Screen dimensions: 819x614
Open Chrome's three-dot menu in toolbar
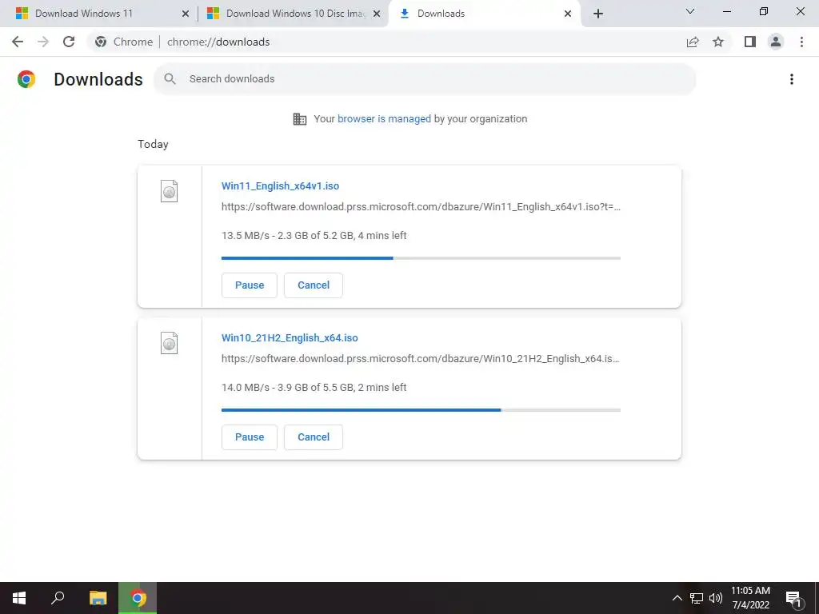pyautogui.click(x=801, y=42)
